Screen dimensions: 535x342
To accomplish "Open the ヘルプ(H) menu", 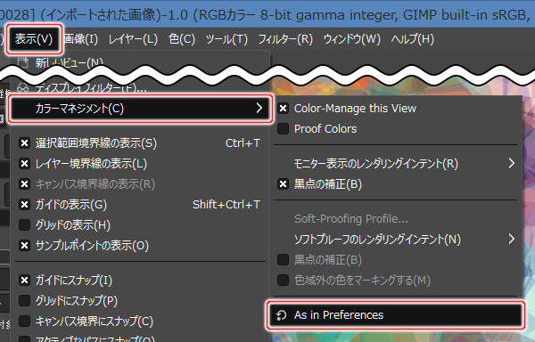I will [413, 39].
